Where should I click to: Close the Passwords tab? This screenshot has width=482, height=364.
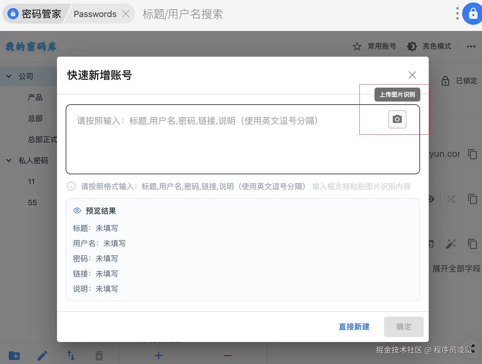pyautogui.click(x=126, y=14)
